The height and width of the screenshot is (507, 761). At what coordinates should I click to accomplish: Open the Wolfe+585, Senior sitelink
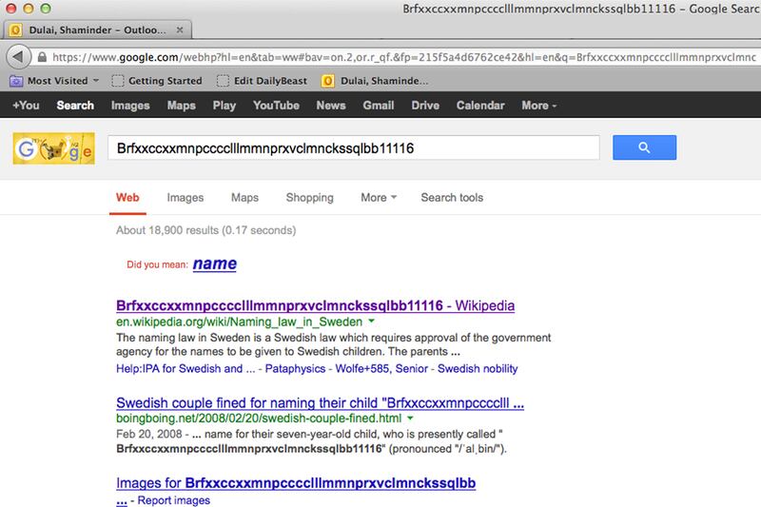(x=381, y=369)
